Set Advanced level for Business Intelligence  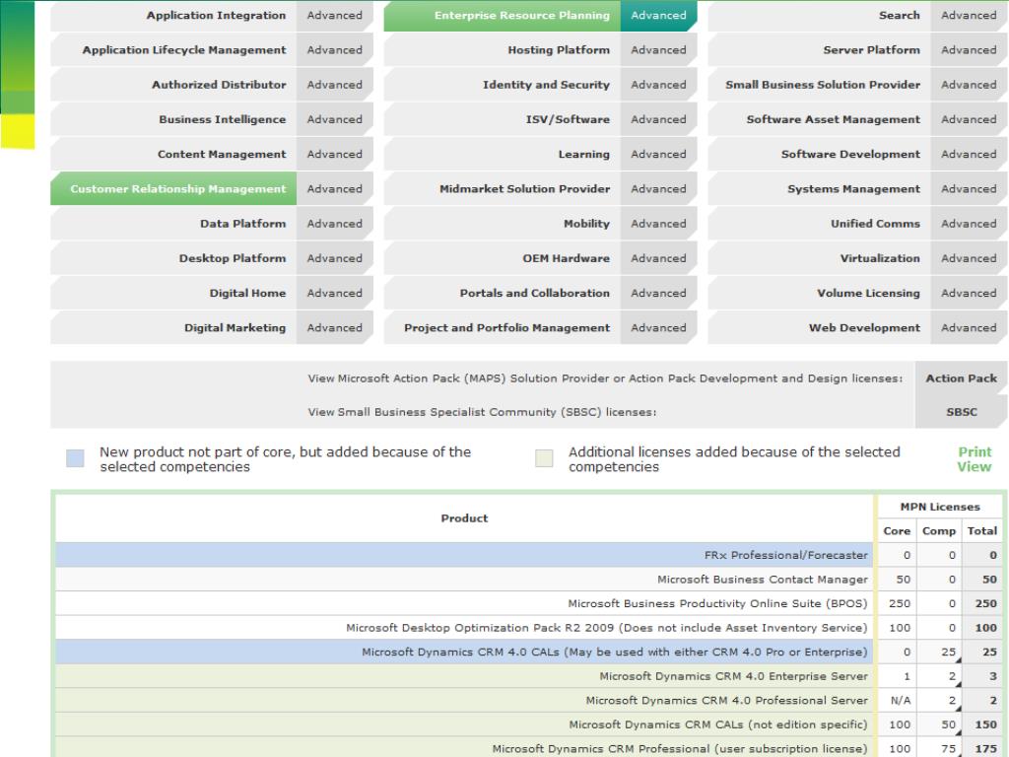tap(335, 119)
